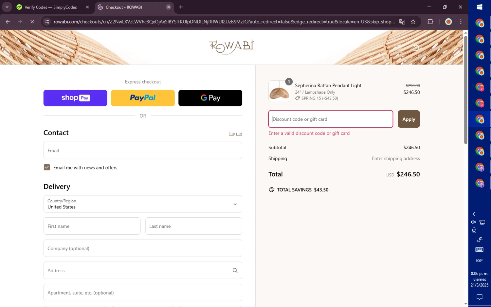Open the network status tray icon
The height and width of the screenshot is (307, 491).
pyautogui.click(x=482, y=222)
